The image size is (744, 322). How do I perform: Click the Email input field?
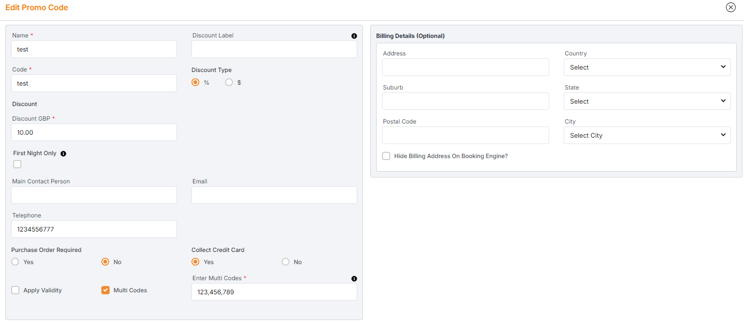point(274,196)
